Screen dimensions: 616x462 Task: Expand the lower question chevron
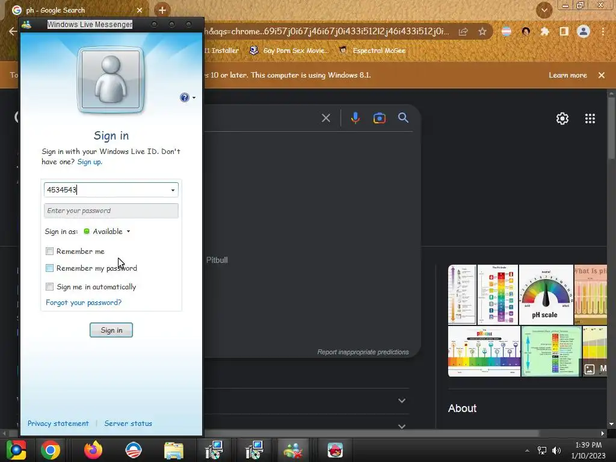tap(401, 427)
